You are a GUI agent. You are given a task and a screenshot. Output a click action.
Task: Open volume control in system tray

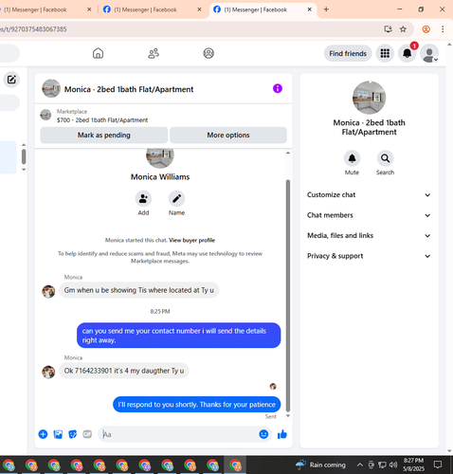393,465
